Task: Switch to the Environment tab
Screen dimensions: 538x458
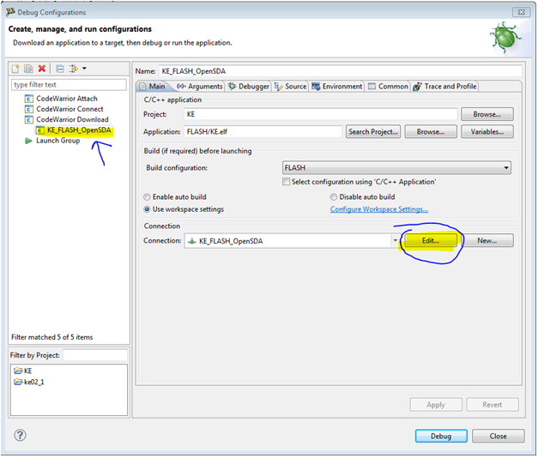Action: (336, 87)
